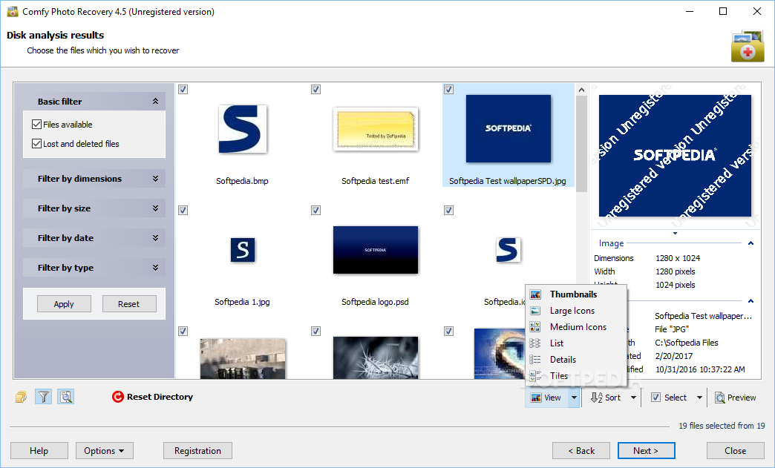Select the Softpedia test.emf thumbnail
775x468 pixels.
tap(375, 129)
